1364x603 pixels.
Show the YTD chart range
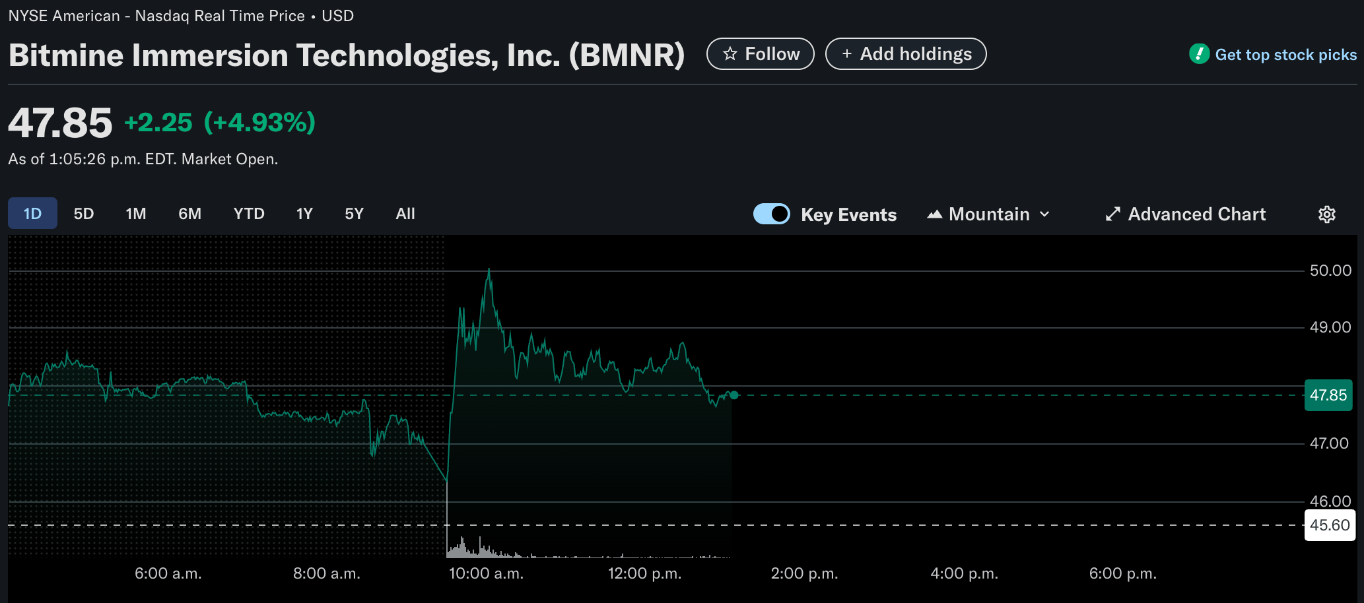(x=249, y=214)
